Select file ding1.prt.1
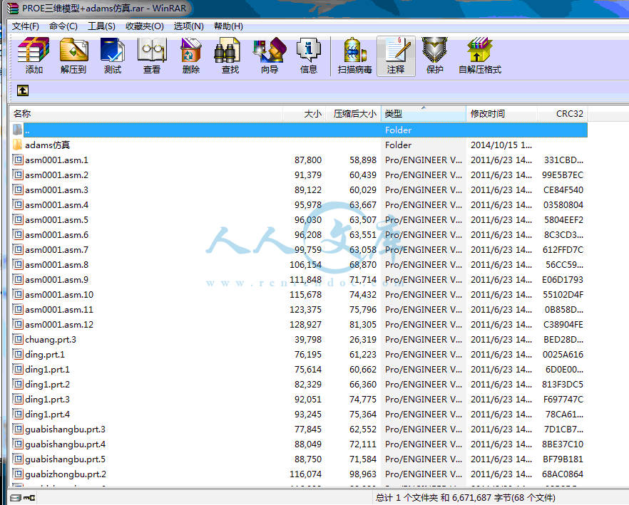629x505 pixels. (47, 369)
